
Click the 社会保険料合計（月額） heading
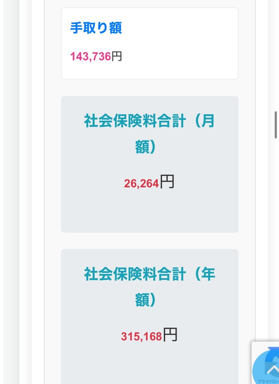click(149, 122)
